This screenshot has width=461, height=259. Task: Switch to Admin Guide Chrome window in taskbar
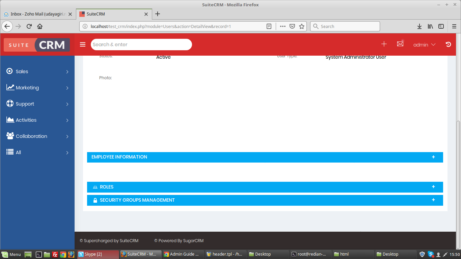pos(183,254)
